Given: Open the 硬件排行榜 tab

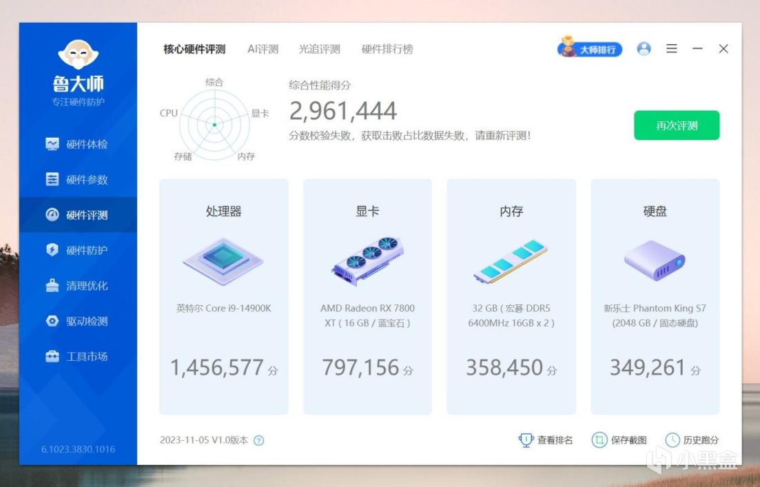Looking at the screenshot, I should [x=387, y=49].
